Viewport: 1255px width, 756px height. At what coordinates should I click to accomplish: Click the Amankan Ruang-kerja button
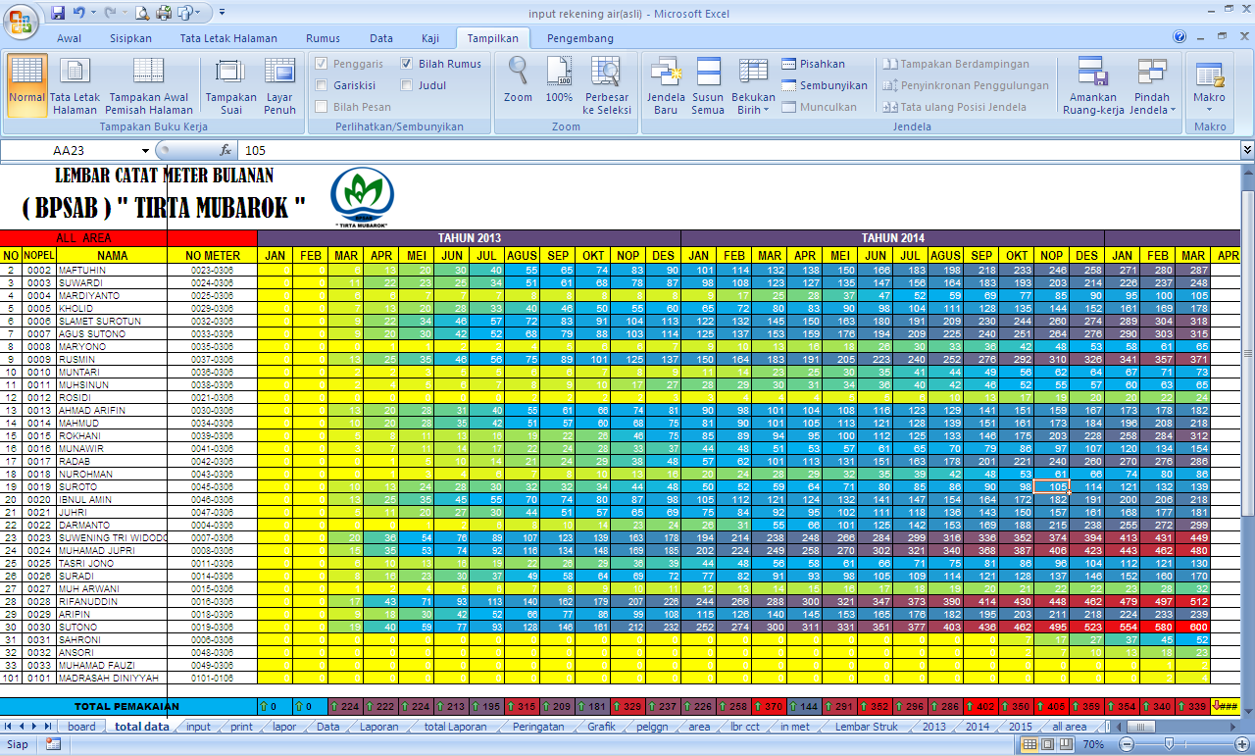[x=1092, y=85]
